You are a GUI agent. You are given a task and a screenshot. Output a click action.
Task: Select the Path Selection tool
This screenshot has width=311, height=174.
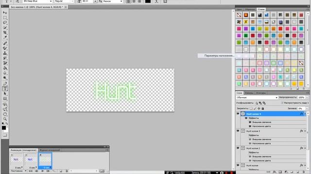point(5,94)
